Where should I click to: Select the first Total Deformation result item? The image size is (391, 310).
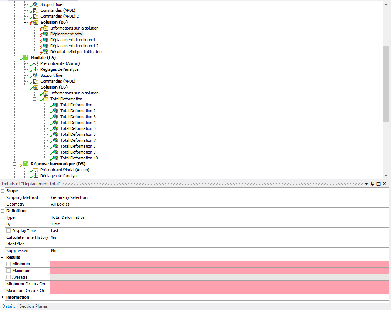pos(76,105)
